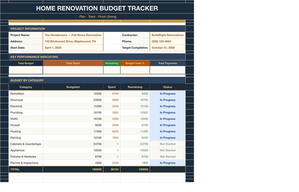
Task: Select the 'Cabinets & Countertops' category cell
Action: [26, 144]
